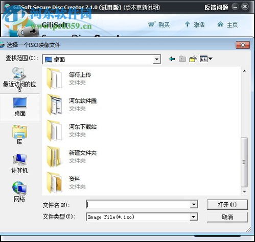Screen dimensions: 255x242
Task: Click the 购买 purchase link
Action: tap(159, 24)
